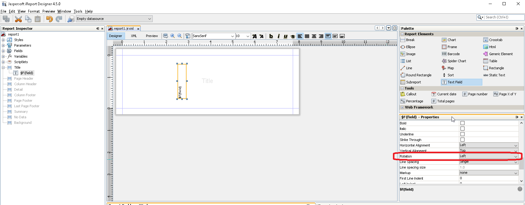Increase font size with large A icon

pos(254,36)
